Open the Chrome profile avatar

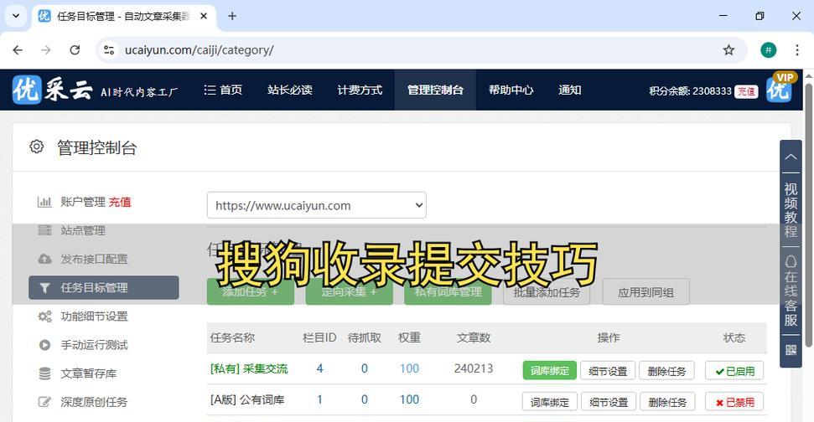[x=769, y=49]
